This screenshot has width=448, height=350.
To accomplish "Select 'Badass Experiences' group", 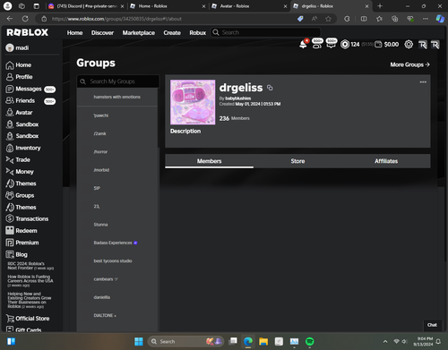I will pos(117,243).
